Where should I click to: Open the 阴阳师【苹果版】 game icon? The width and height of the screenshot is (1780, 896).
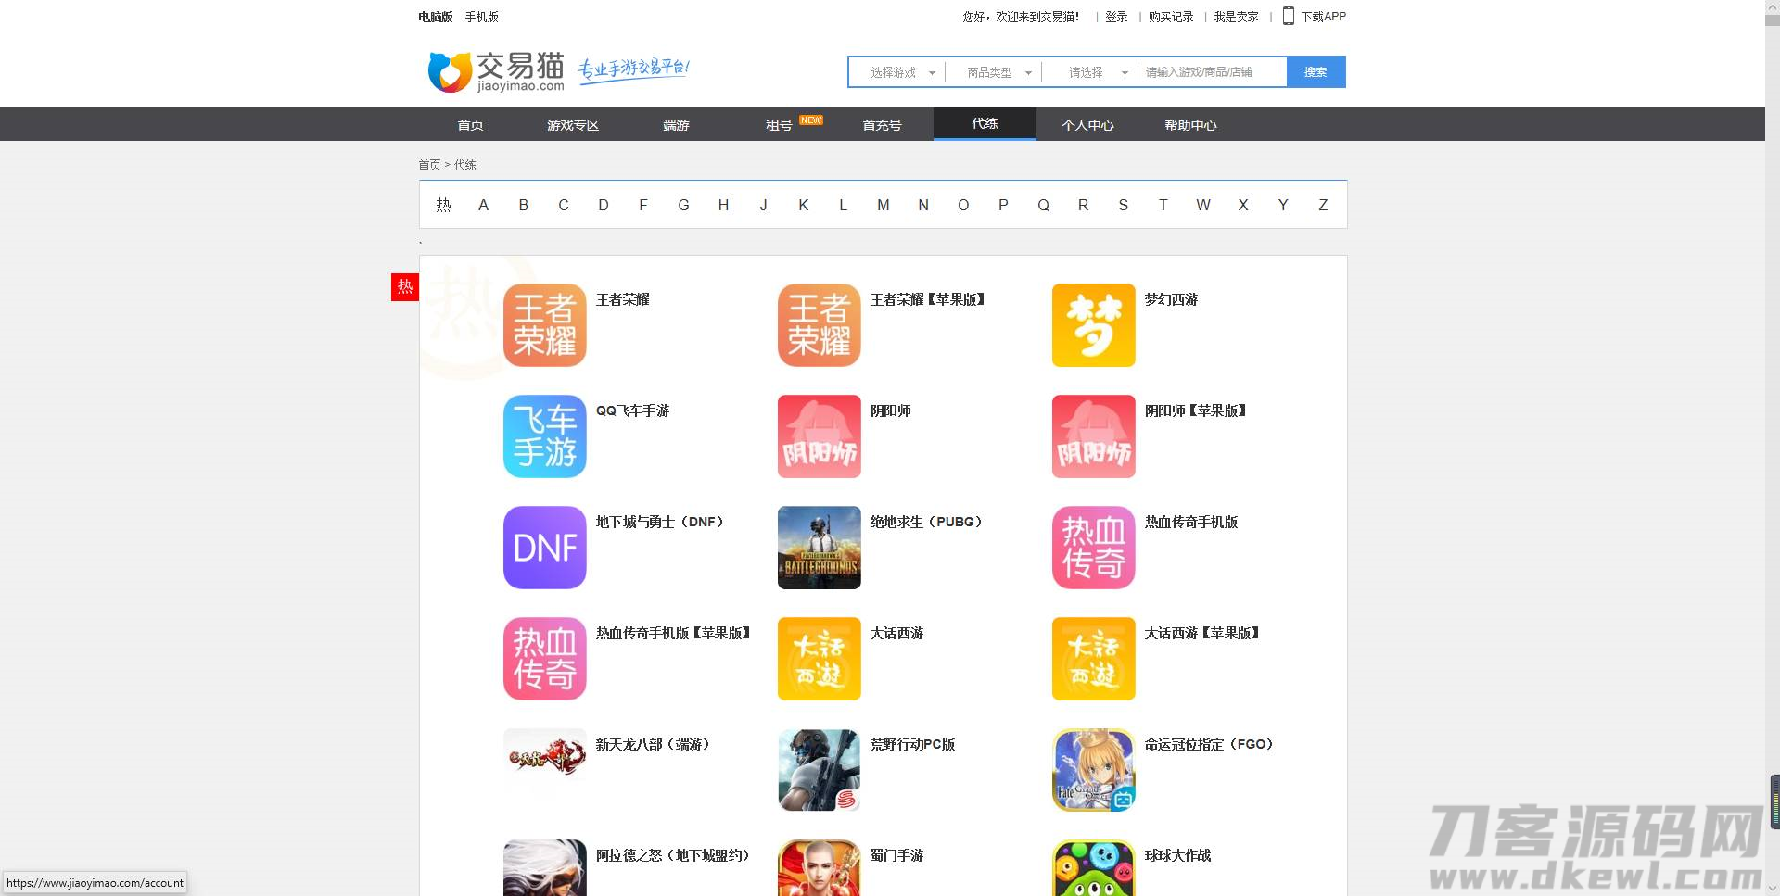click(1094, 436)
